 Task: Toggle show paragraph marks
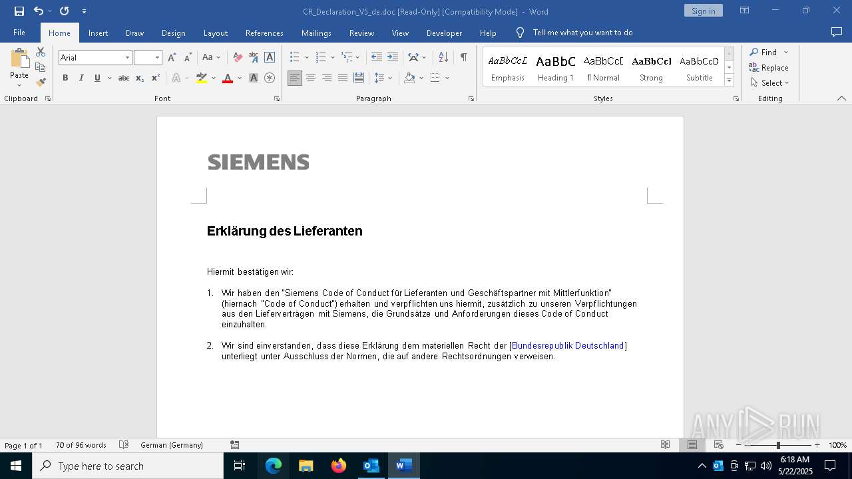(x=463, y=58)
